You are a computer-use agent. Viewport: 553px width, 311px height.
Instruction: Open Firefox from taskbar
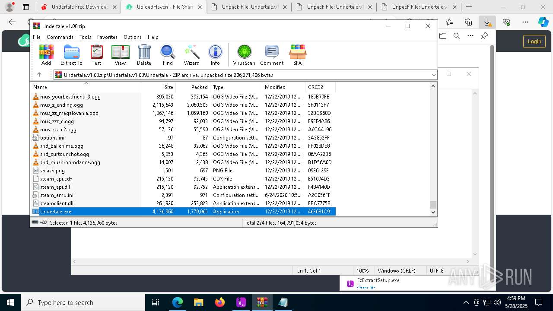220,302
